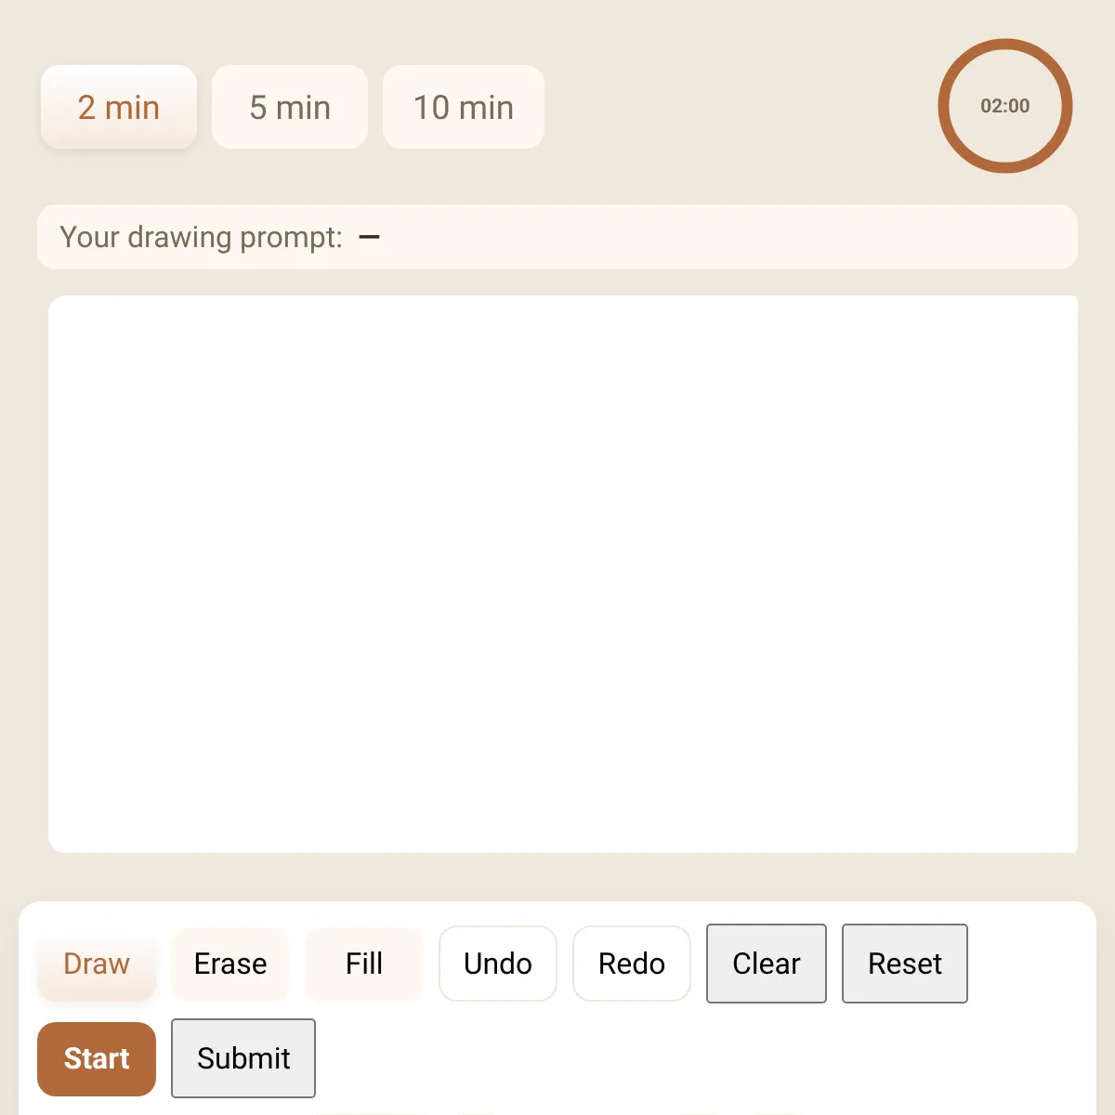This screenshot has width=1115, height=1115.
Task: Click the 02:00 time readout
Action: point(1005,106)
